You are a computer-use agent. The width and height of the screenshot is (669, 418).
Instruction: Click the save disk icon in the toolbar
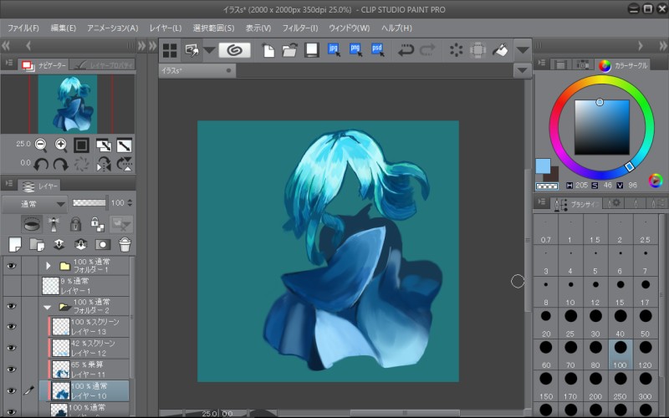point(311,50)
